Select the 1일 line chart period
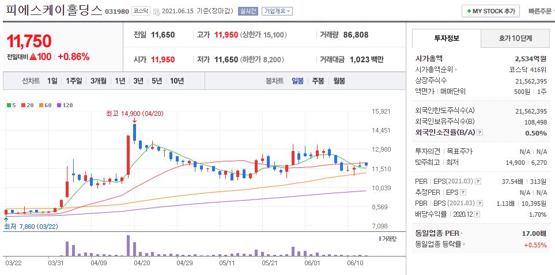This screenshot has width=555, height=275. coord(52,81)
